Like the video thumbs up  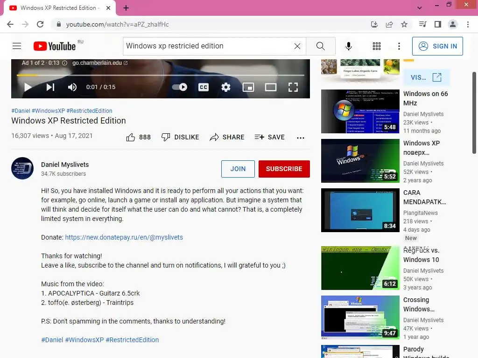point(138,138)
